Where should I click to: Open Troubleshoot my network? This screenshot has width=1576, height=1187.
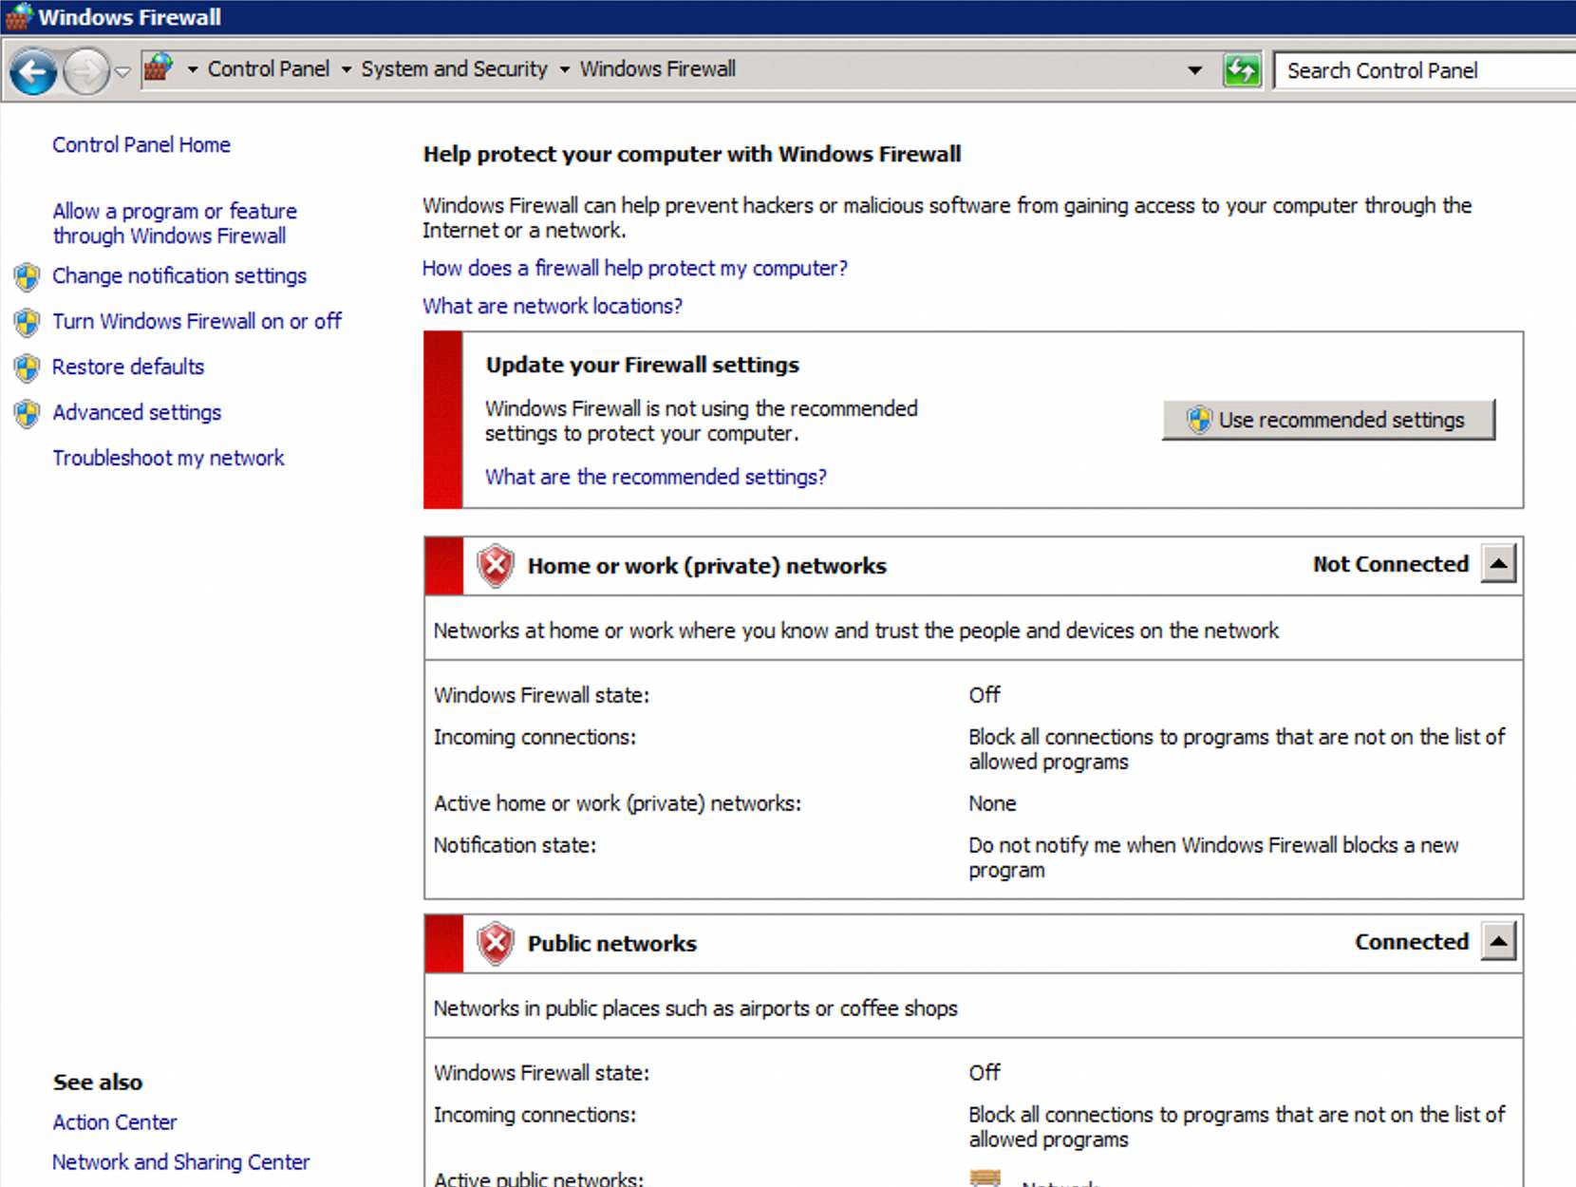(x=168, y=458)
